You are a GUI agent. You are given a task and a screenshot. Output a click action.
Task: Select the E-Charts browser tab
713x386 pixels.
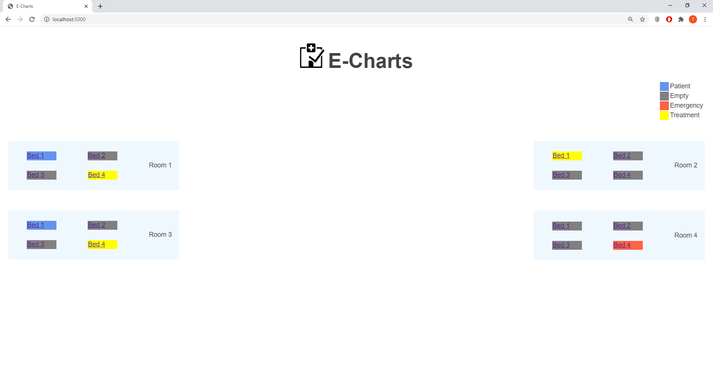point(45,6)
